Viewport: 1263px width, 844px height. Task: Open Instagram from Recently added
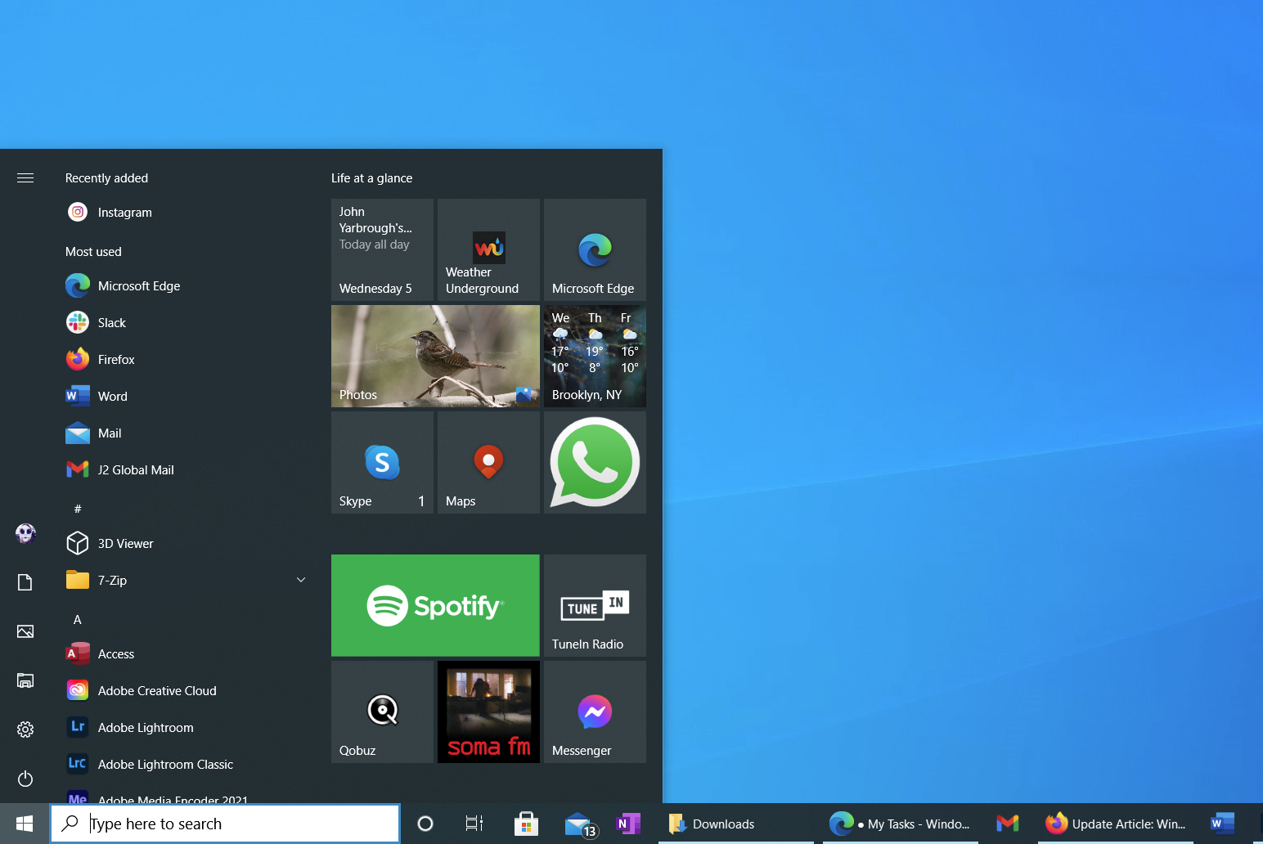187,213
